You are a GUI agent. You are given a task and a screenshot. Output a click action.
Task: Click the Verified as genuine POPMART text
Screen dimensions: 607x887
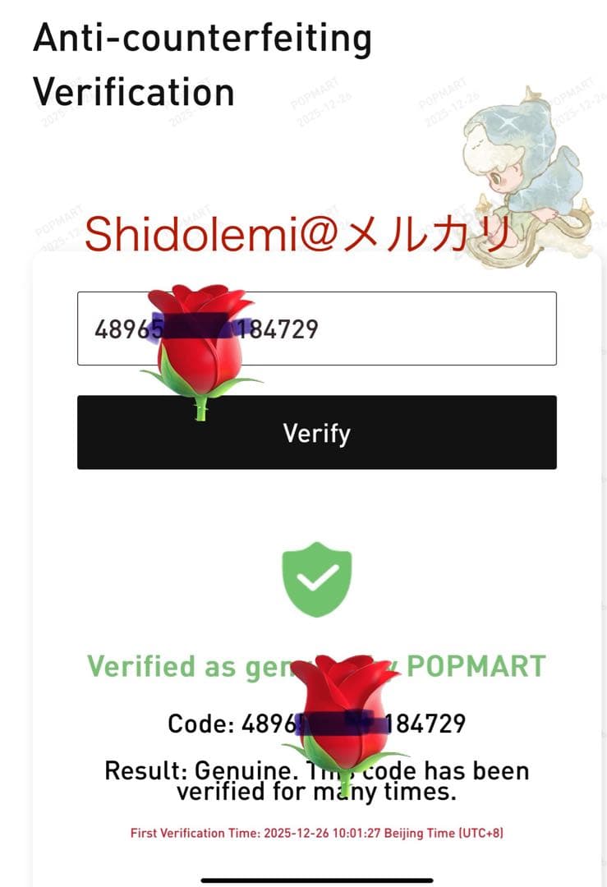(x=316, y=666)
